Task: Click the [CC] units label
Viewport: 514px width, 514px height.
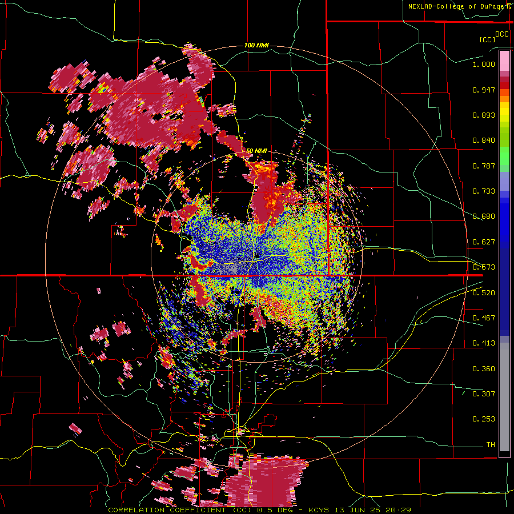Action: click(487, 39)
